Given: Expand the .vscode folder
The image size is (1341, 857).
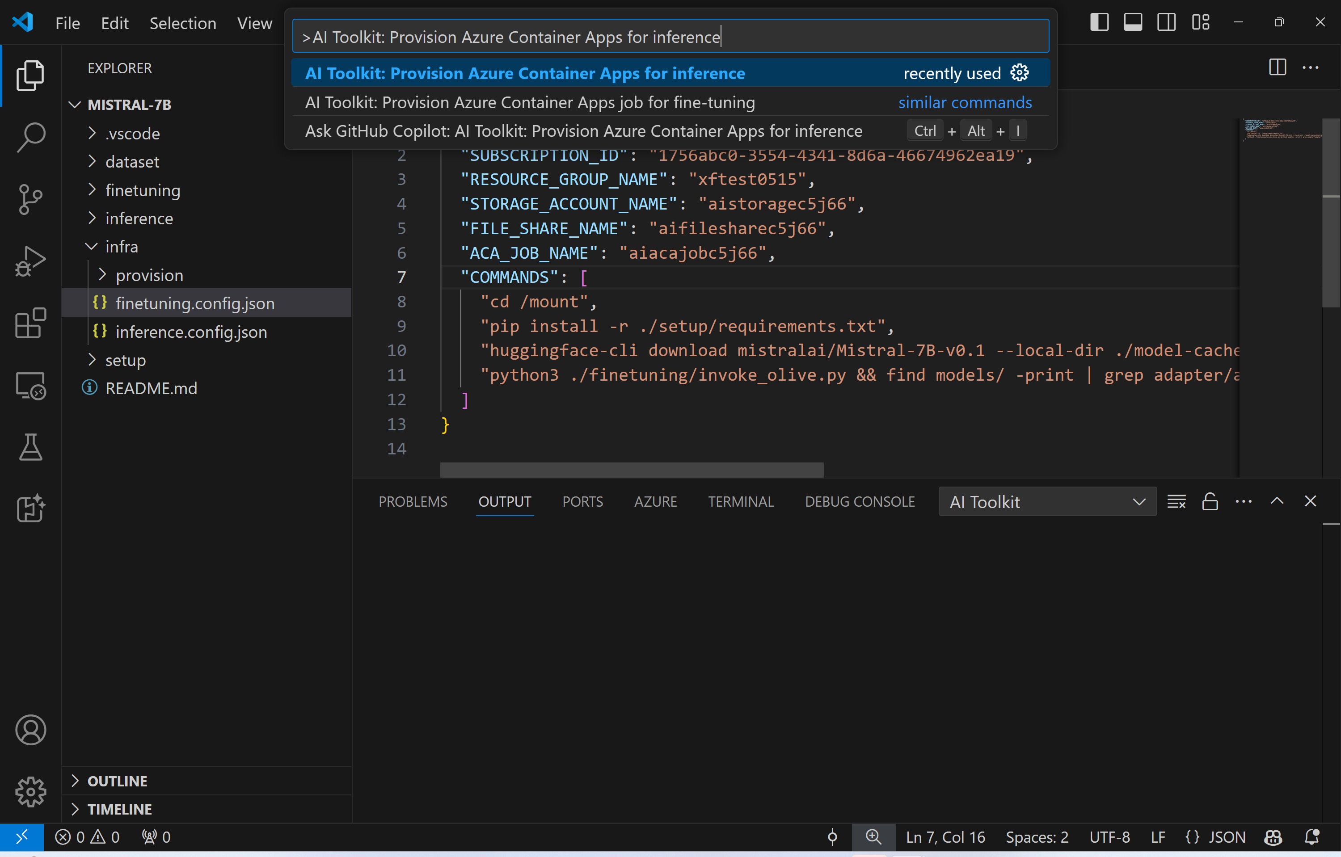Looking at the screenshot, I should pos(93,133).
